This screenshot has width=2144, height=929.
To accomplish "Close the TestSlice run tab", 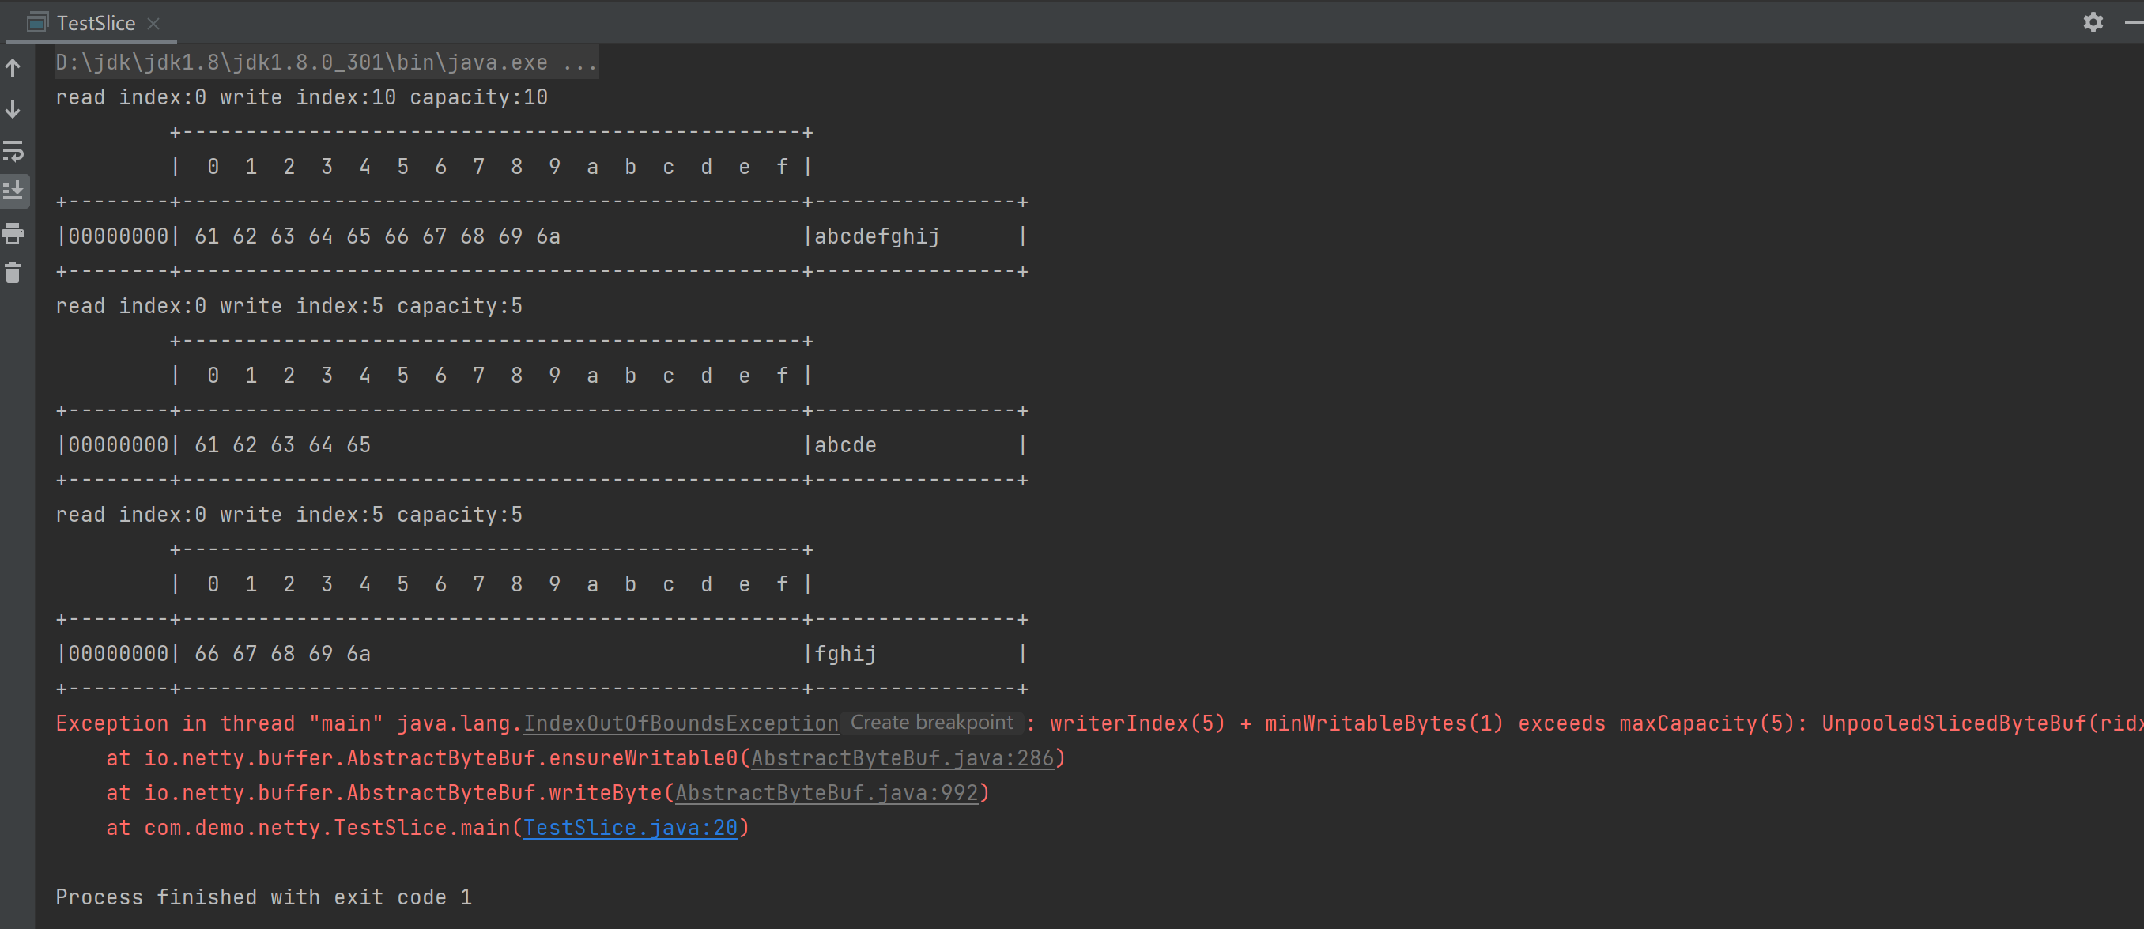I will pyautogui.click(x=153, y=23).
